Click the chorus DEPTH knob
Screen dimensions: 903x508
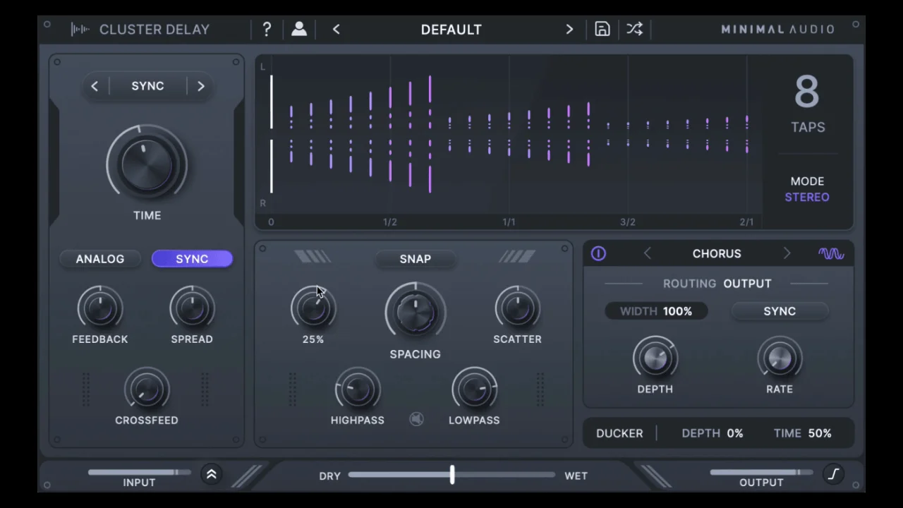coord(655,358)
